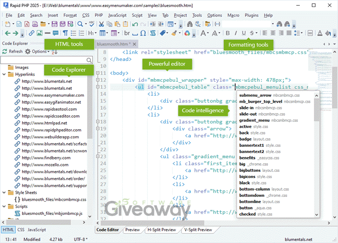338x243 pixels.
Task: Click the Undo arrow icon
Action: 135,24
